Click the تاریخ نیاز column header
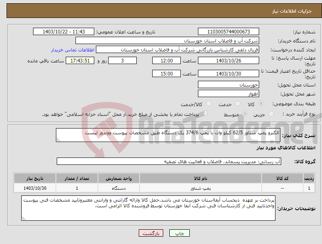Viewport: 322px width, 244px height. pos(35,178)
